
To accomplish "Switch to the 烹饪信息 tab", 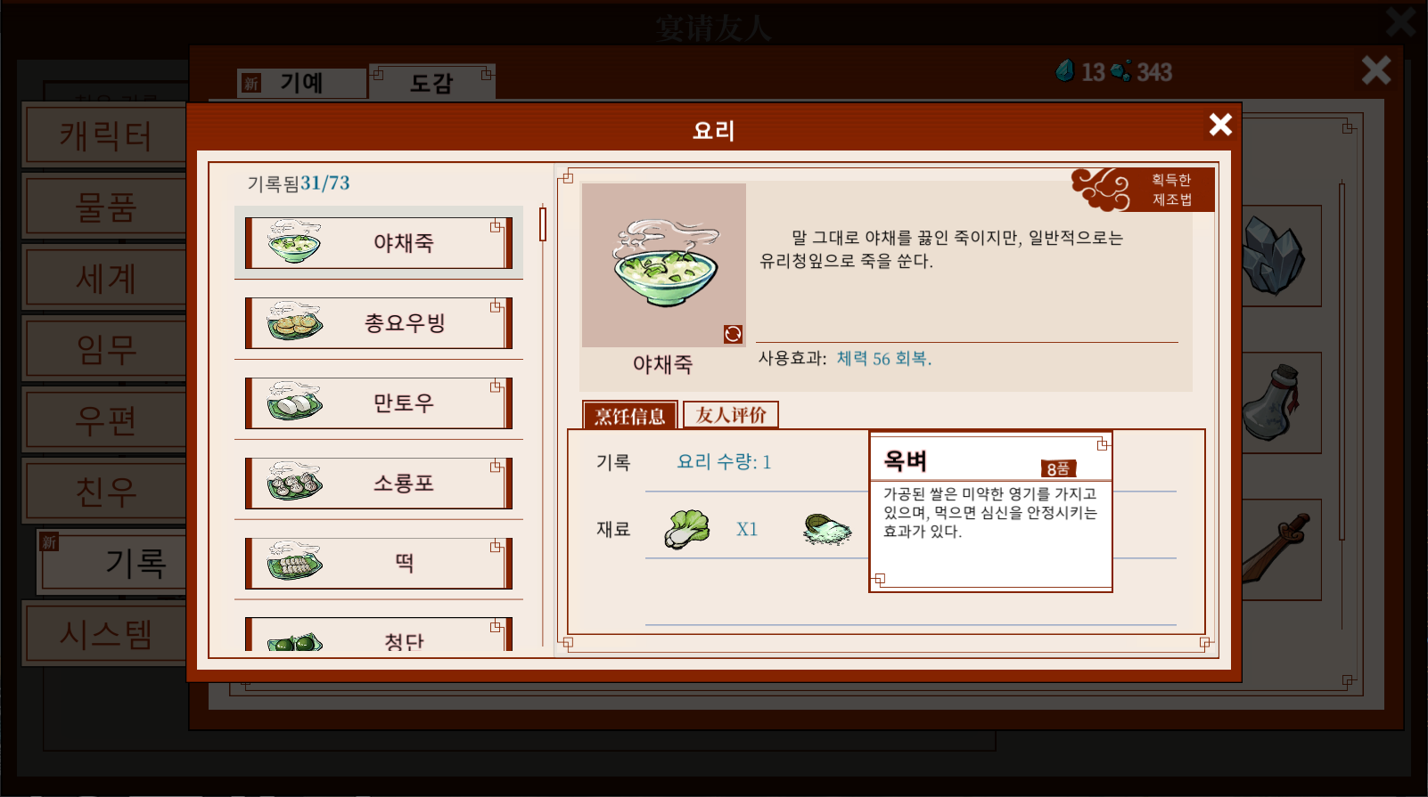I will point(630,415).
